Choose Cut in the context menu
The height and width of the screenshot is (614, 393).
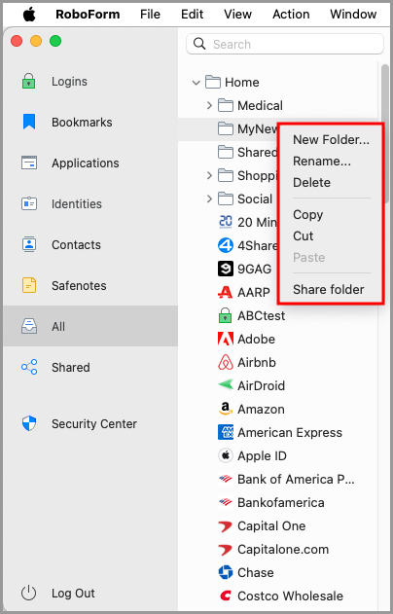pyautogui.click(x=303, y=235)
